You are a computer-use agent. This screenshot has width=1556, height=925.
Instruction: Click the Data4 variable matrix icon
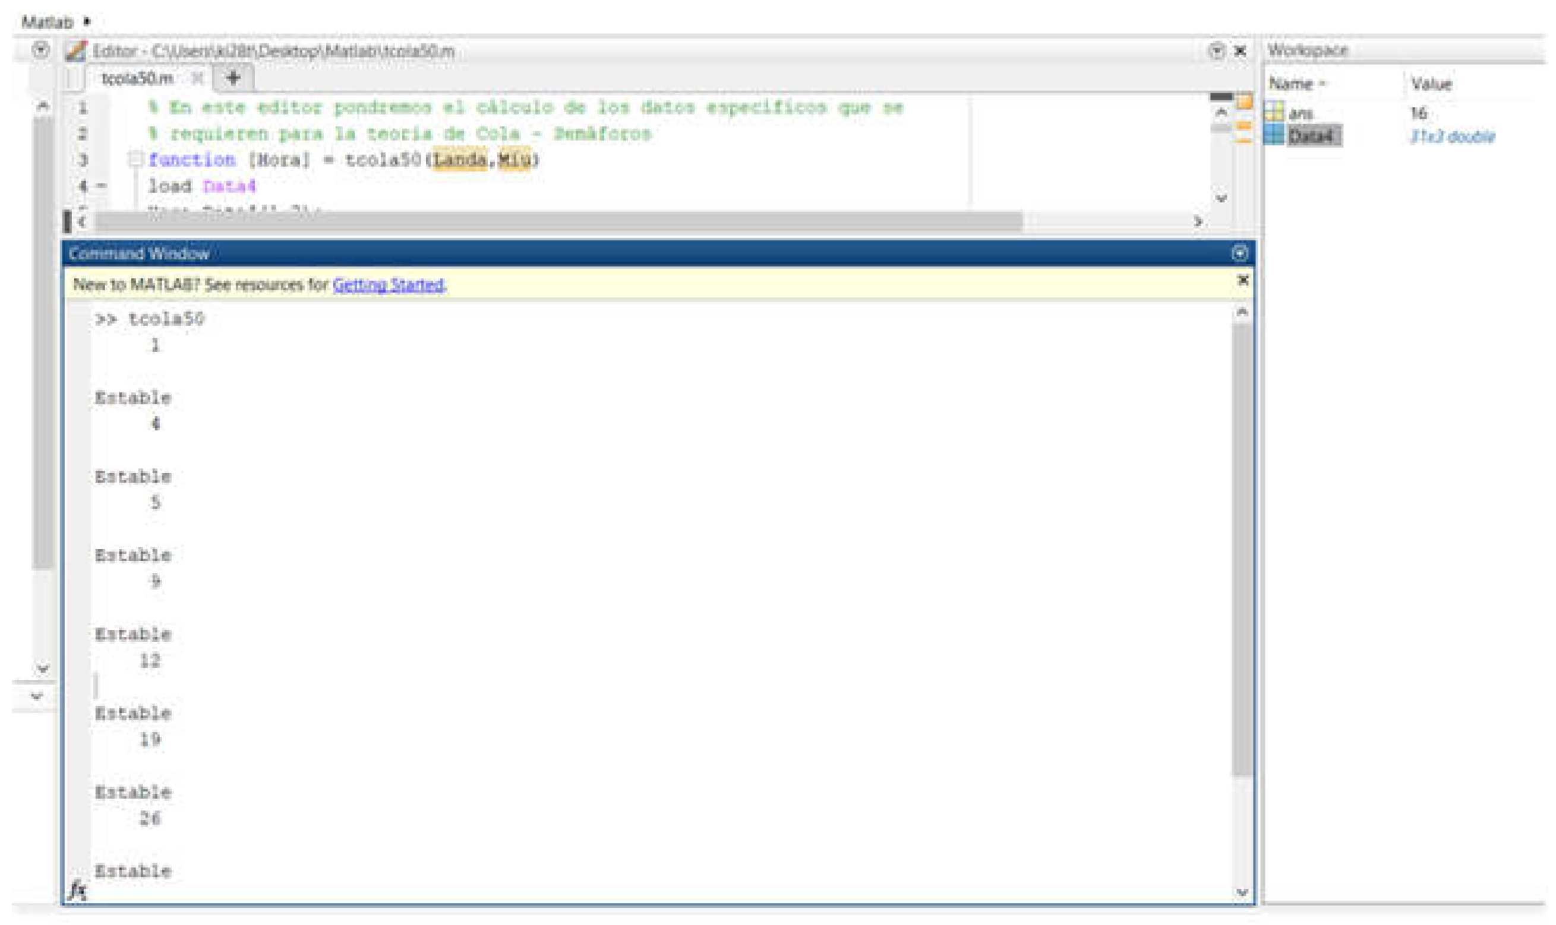click(x=1274, y=135)
